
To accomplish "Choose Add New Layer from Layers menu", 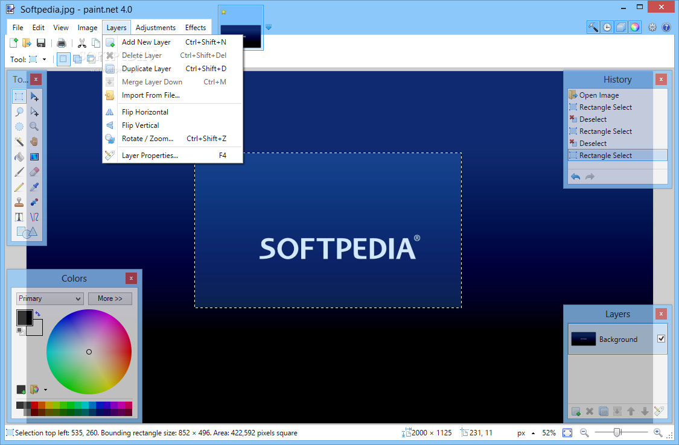I will [173, 42].
